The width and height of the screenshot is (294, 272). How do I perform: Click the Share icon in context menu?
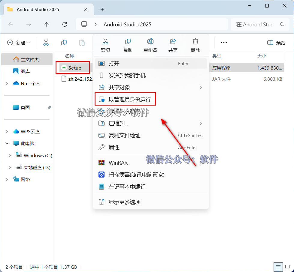click(x=173, y=41)
